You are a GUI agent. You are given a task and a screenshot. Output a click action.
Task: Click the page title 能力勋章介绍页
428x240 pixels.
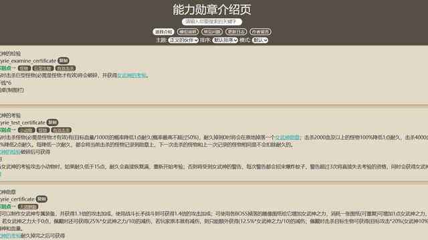(x=212, y=9)
